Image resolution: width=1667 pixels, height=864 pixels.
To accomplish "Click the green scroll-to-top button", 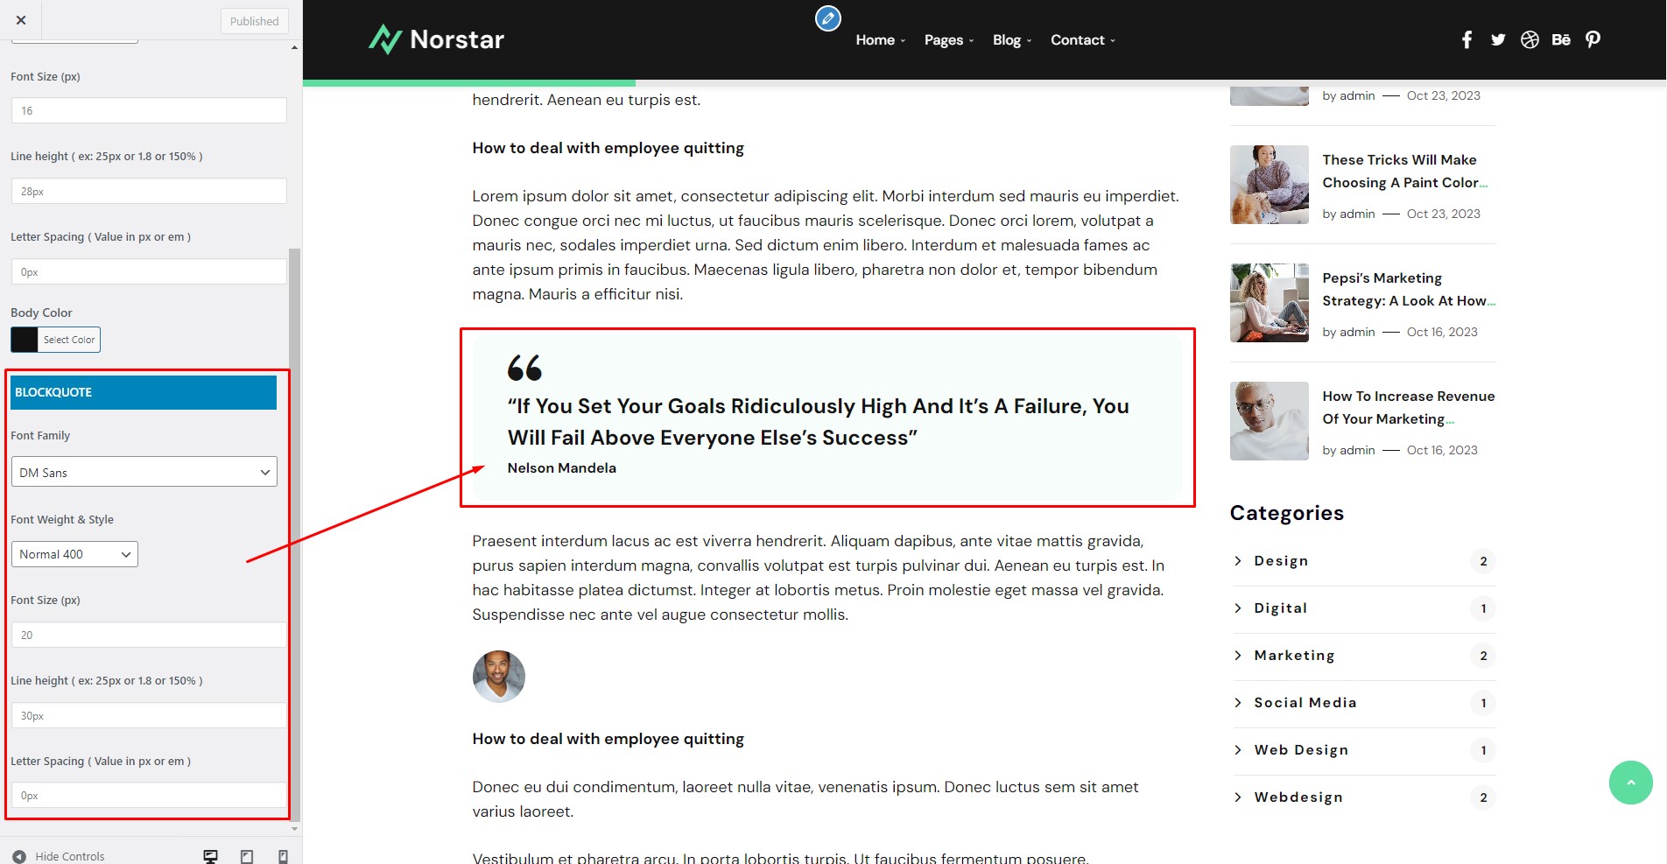I will [x=1630, y=782].
